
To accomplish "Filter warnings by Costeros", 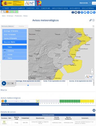I will point(14,51).
